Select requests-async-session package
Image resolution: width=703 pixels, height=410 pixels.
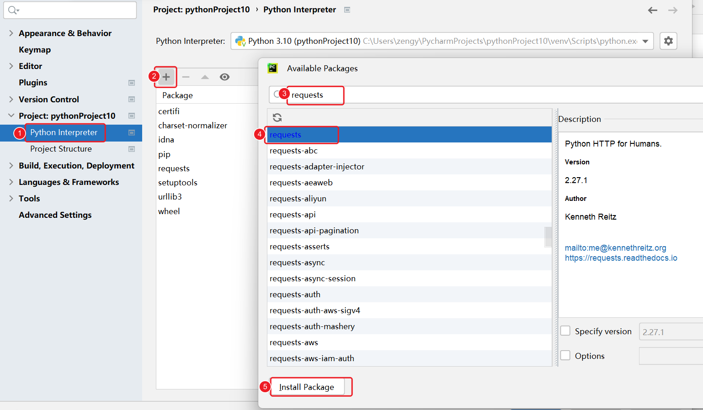tap(409, 279)
